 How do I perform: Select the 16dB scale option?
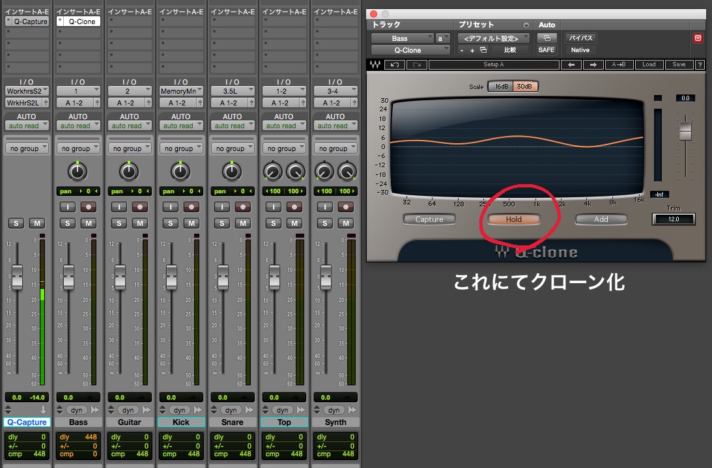click(x=502, y=87)
